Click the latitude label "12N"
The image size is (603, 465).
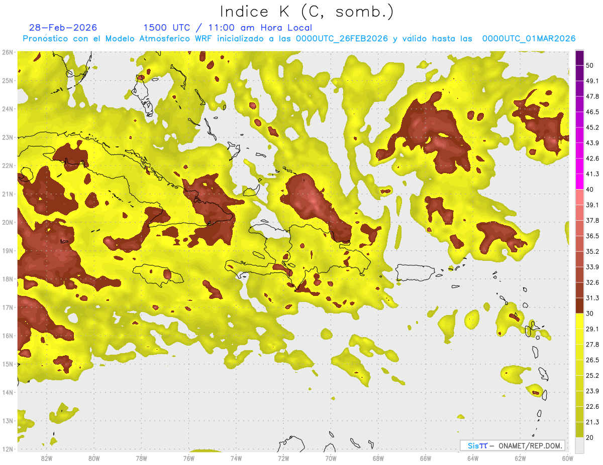tap(7, 449)
